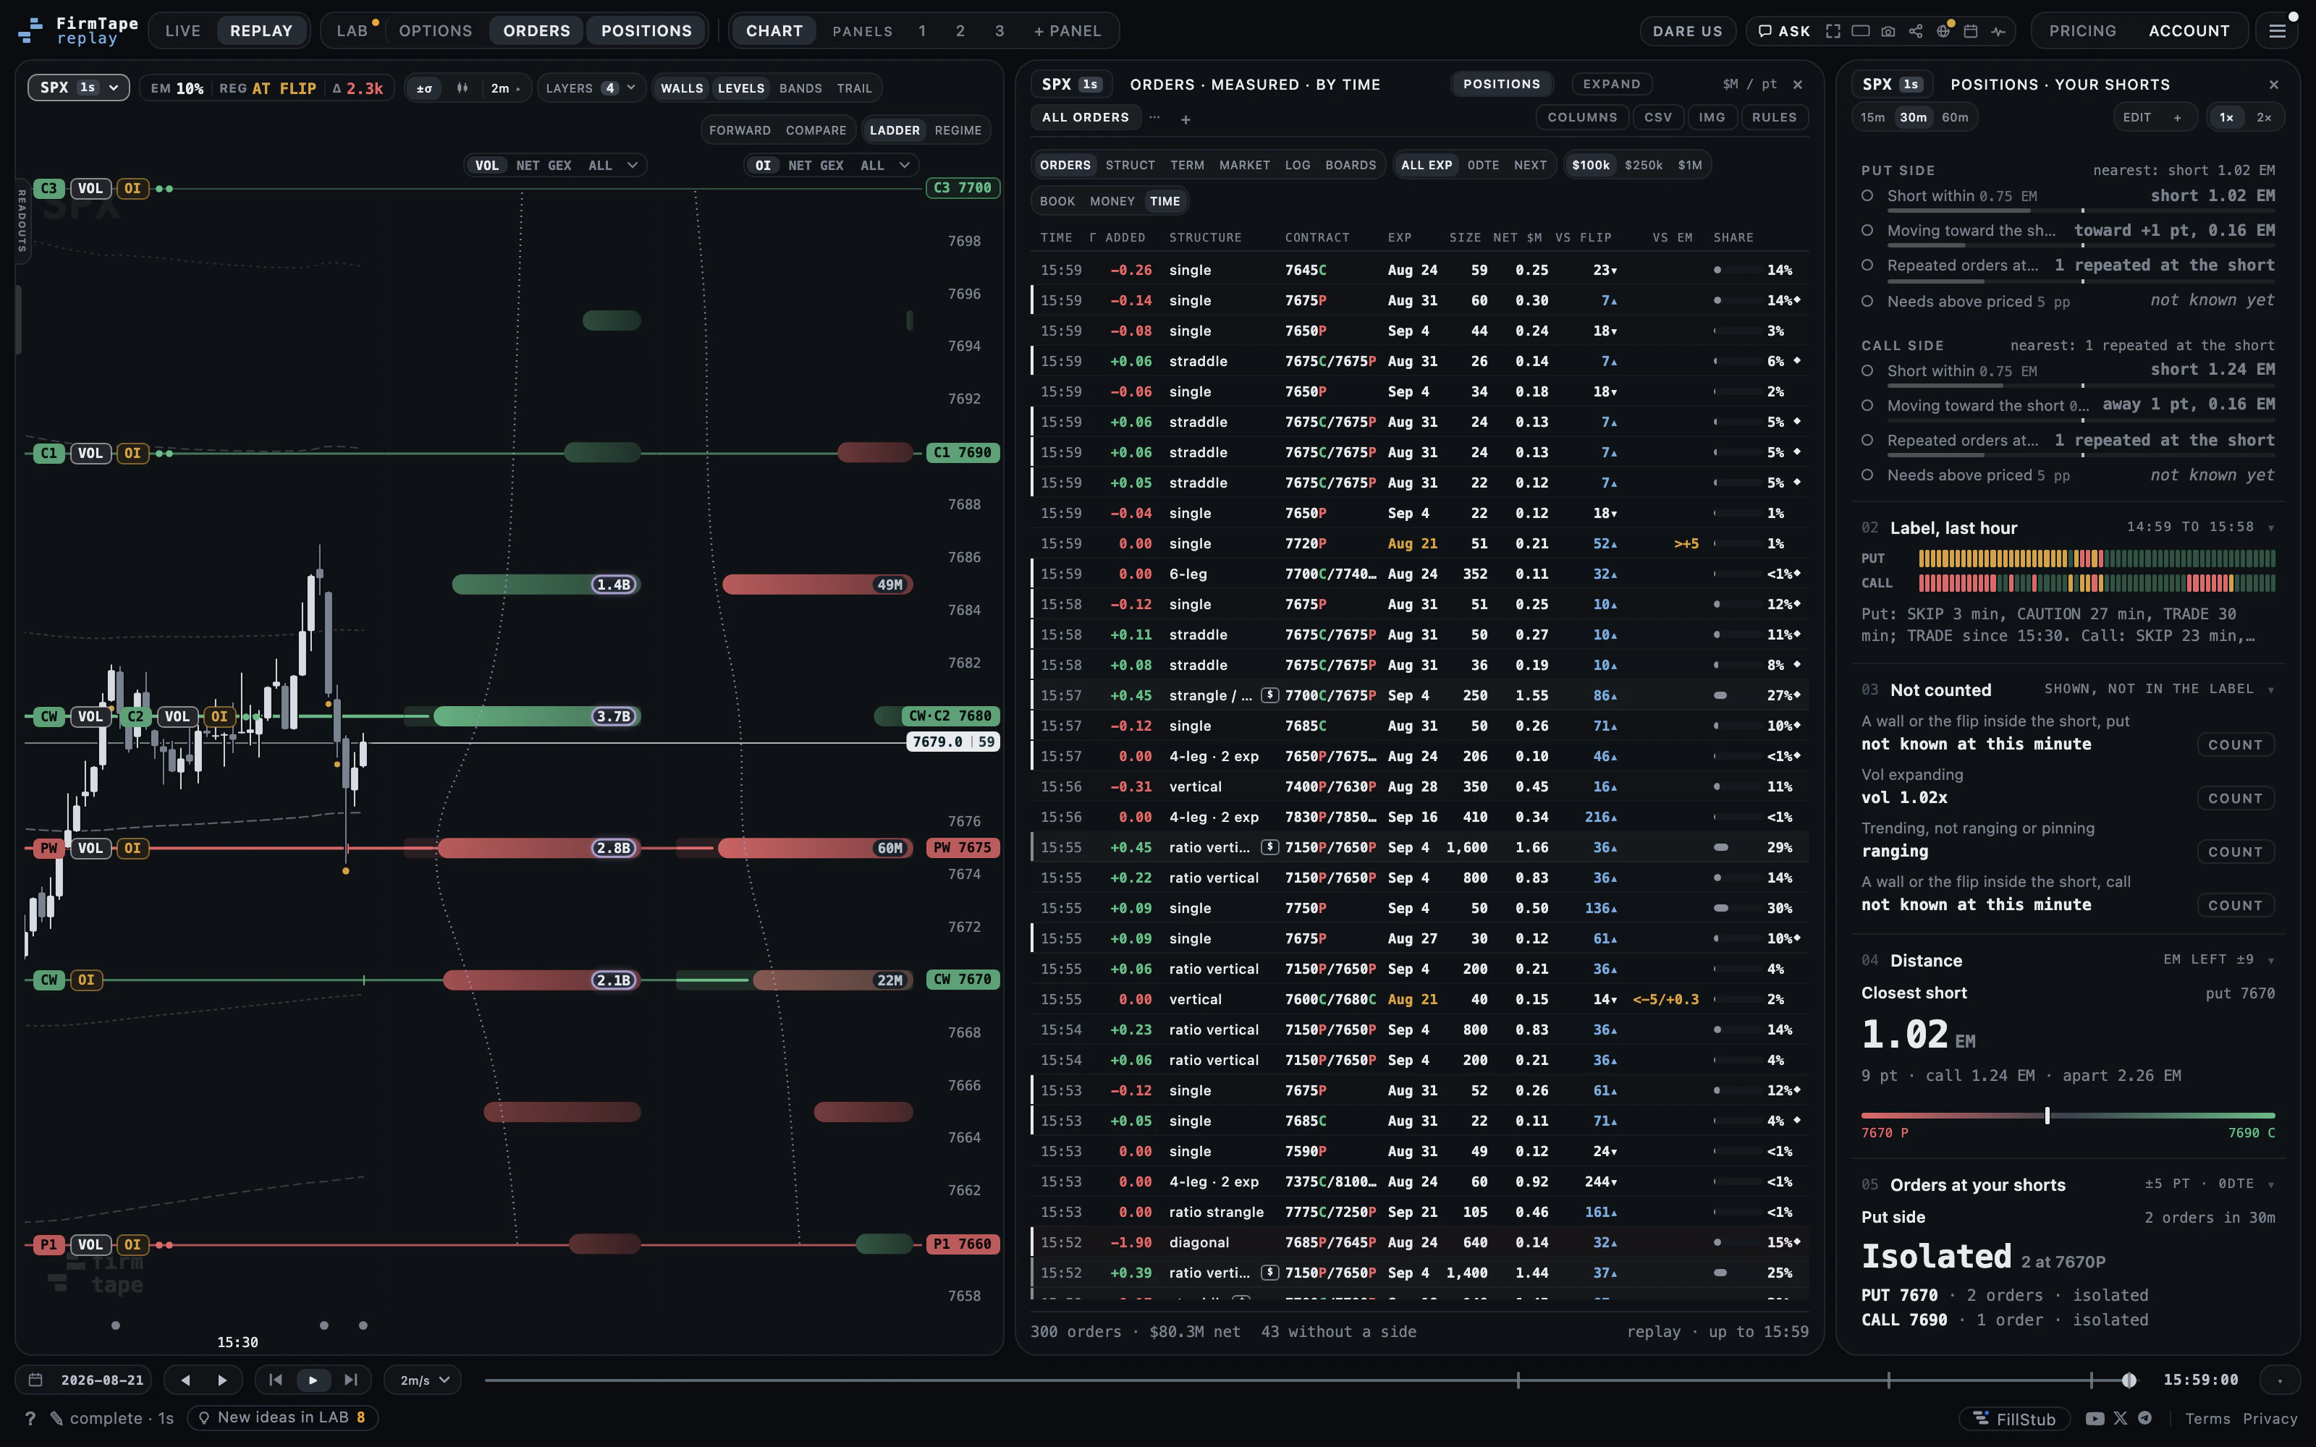
Task: Click the play button in replay controls
Action: (x=313, y=1380)
